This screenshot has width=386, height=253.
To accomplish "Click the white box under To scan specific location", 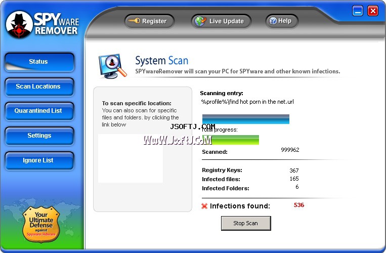I will coord(131,158).
